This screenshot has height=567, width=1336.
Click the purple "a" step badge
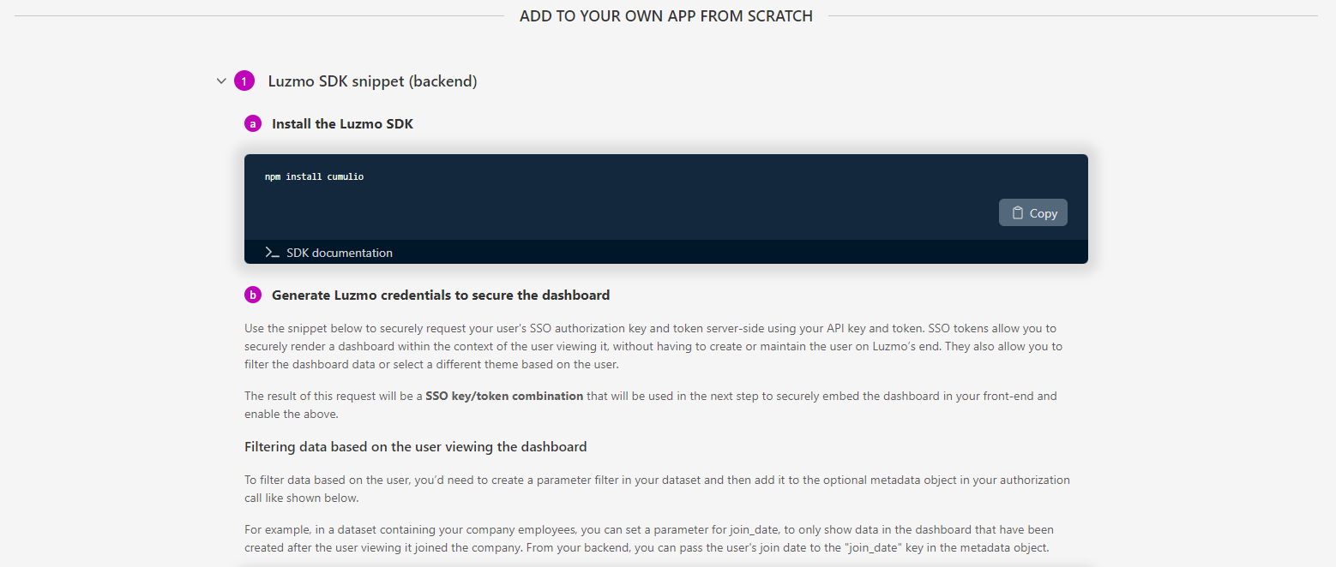pos(252,123)
